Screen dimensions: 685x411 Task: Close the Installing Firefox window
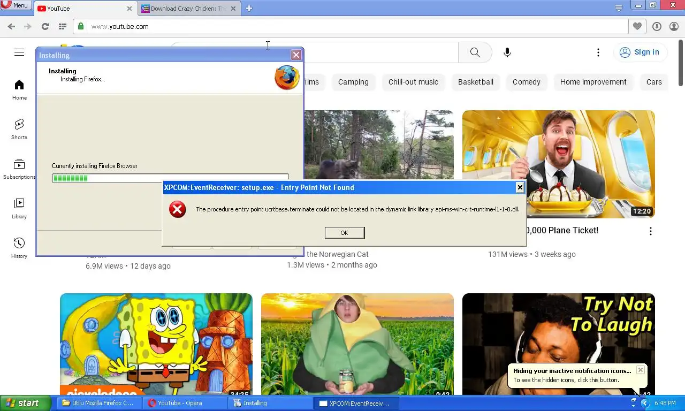296,55
